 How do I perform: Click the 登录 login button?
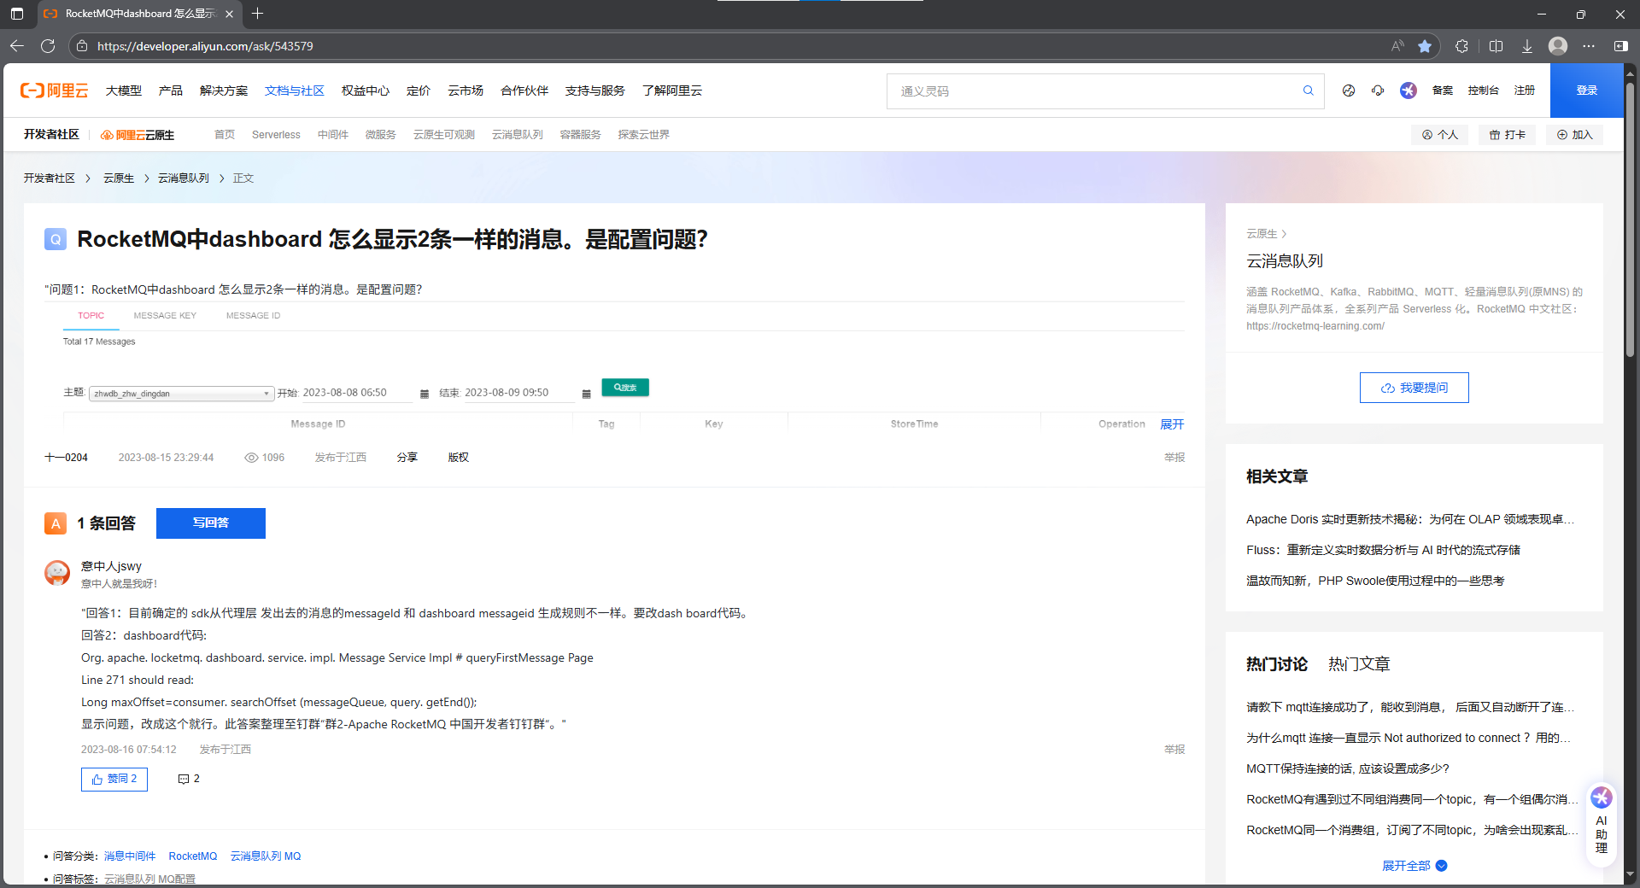(x=1587, y=91)
